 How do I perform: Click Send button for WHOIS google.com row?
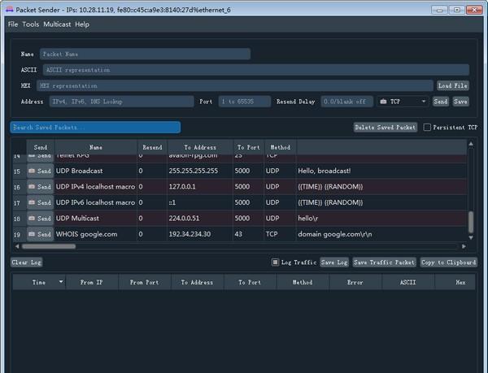pyautogui.click(x=40, y=234)
